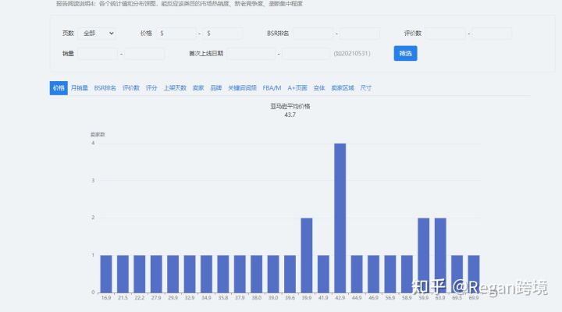562x312 pixels.
Task: Click the chart bar for price 16.9
Action: pos(106,274)
